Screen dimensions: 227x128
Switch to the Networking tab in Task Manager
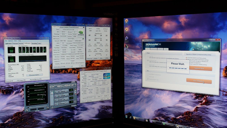[x=34, y=43]
